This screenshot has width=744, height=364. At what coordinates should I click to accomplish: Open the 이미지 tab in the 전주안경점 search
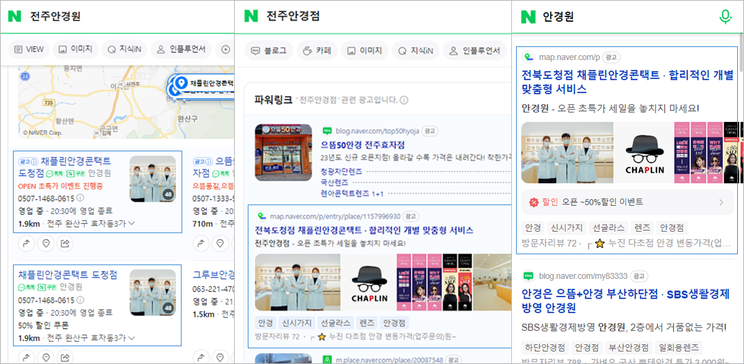click(365, 50)
